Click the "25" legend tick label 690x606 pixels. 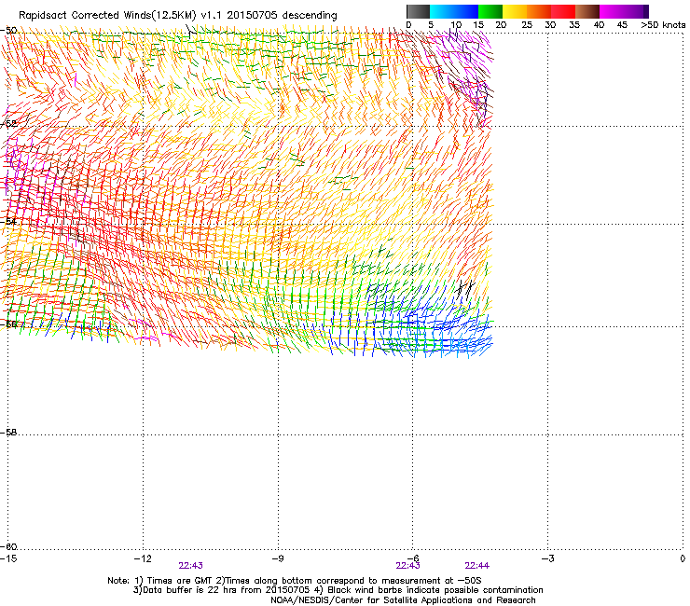[526, 25]
